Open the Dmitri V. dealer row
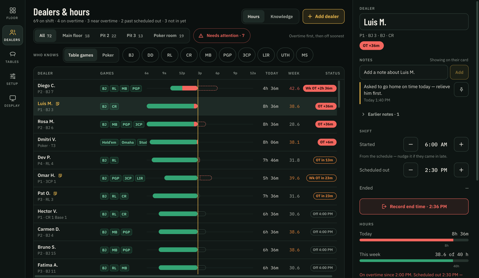 click(x=185, y=142)
